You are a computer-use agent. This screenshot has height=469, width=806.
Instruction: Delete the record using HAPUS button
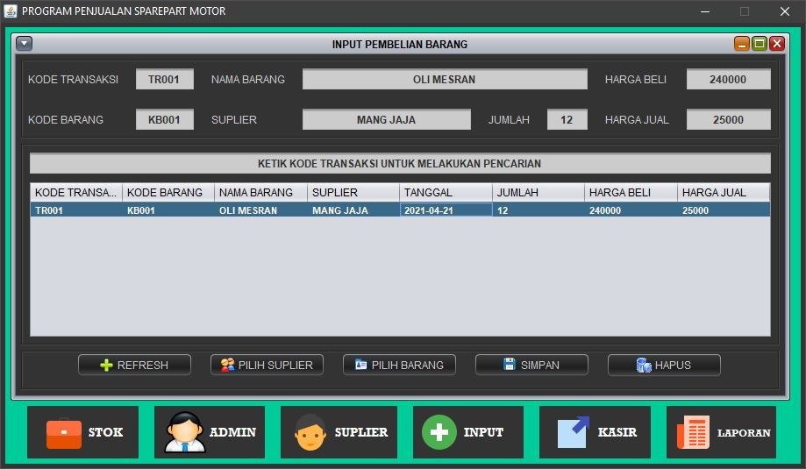click(x=664, y=365)
